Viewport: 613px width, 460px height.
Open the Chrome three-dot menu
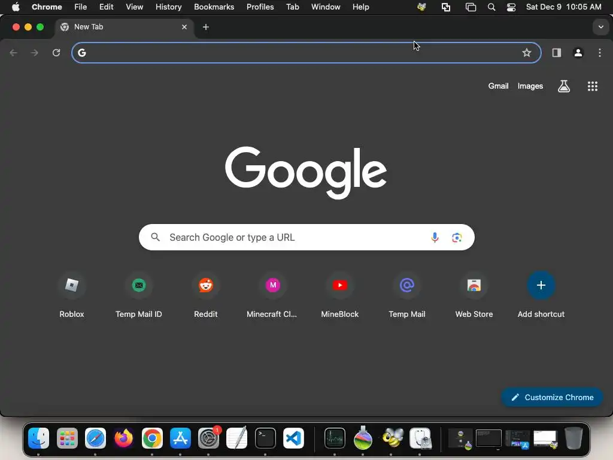pos(600,53)
